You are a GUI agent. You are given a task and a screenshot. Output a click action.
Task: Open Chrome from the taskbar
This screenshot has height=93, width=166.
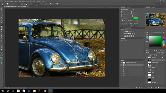[45, 91]
